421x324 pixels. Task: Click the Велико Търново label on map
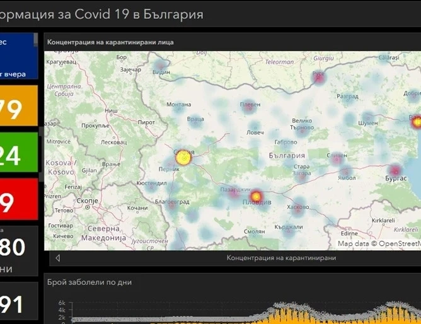(302, 124)
